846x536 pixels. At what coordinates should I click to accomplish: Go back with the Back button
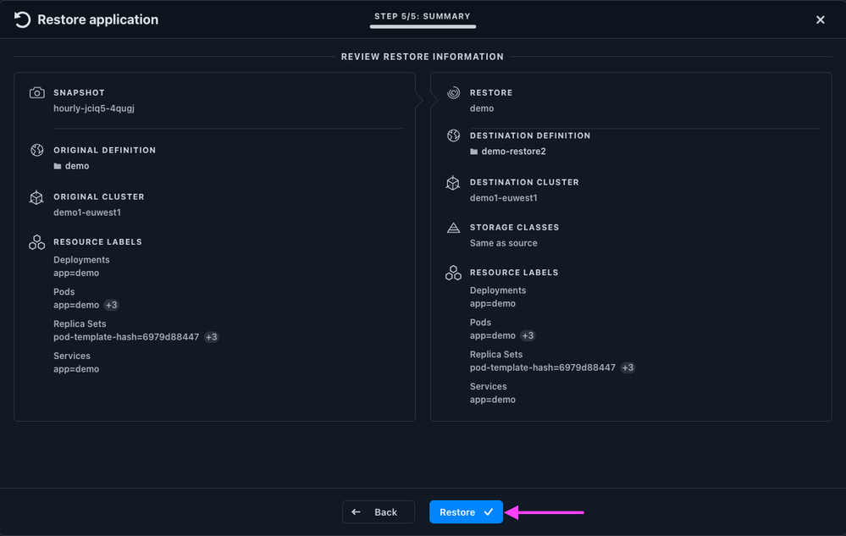379,511
